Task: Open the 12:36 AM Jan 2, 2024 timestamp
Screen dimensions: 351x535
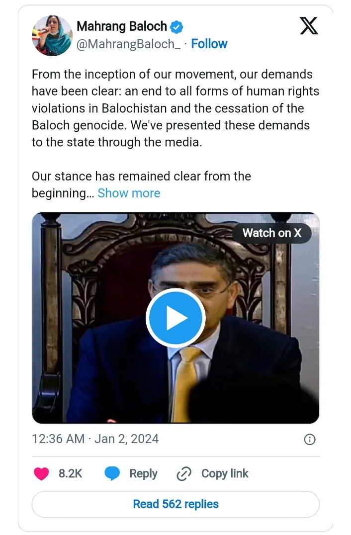Action: pyautogui.click(x=95, y=439)
